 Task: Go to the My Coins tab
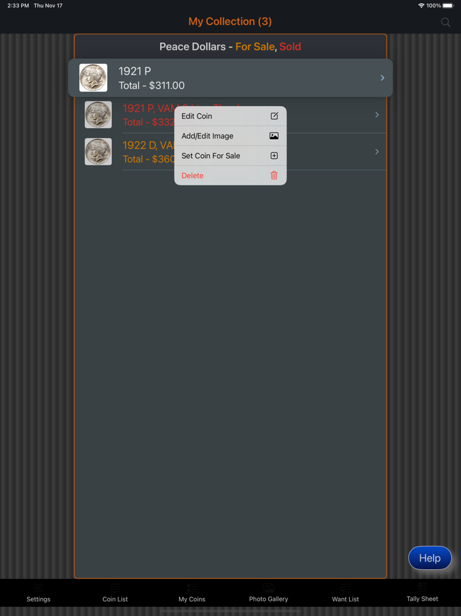point(192,593)
